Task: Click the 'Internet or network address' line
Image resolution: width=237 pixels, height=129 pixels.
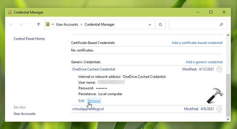Action: [x=122, y=77]
